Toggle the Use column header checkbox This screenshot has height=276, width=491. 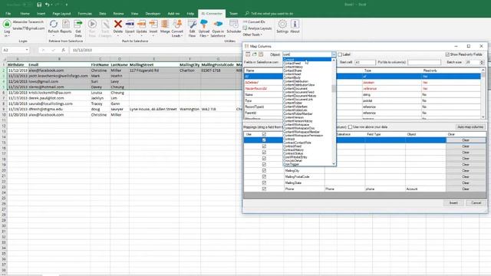(x=264, y=134)
